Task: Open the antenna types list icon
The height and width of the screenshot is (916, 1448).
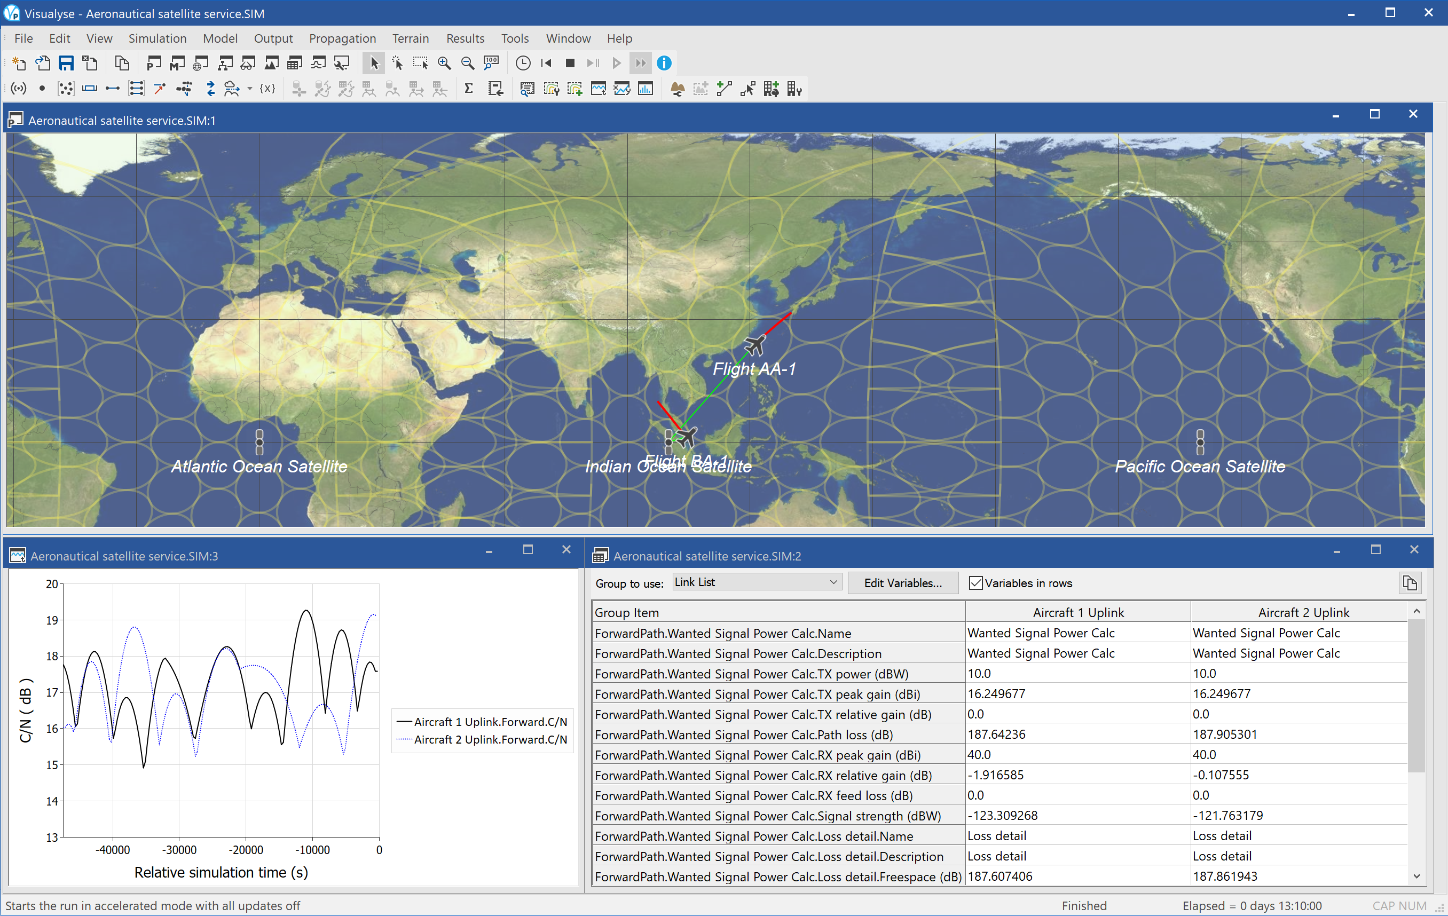Action: point(19,89)
